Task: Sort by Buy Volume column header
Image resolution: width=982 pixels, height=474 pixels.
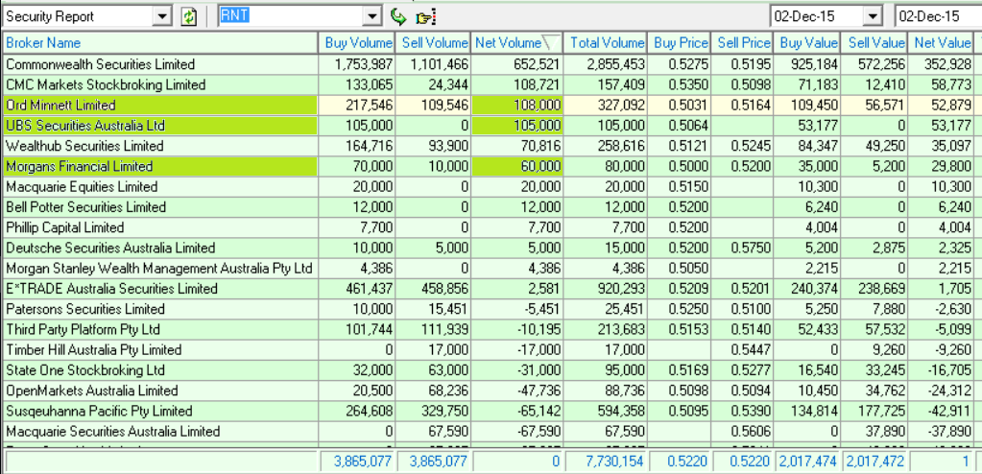Action: (x=358, y=42)
